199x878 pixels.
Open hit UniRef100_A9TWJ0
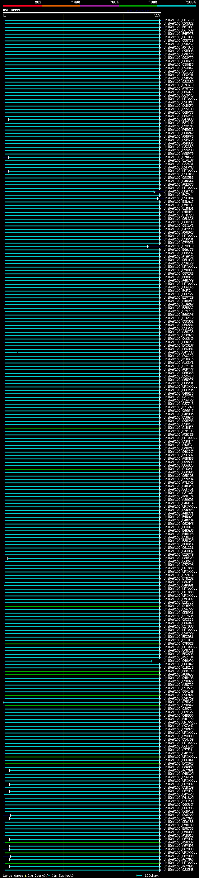(x=178, y=47)
